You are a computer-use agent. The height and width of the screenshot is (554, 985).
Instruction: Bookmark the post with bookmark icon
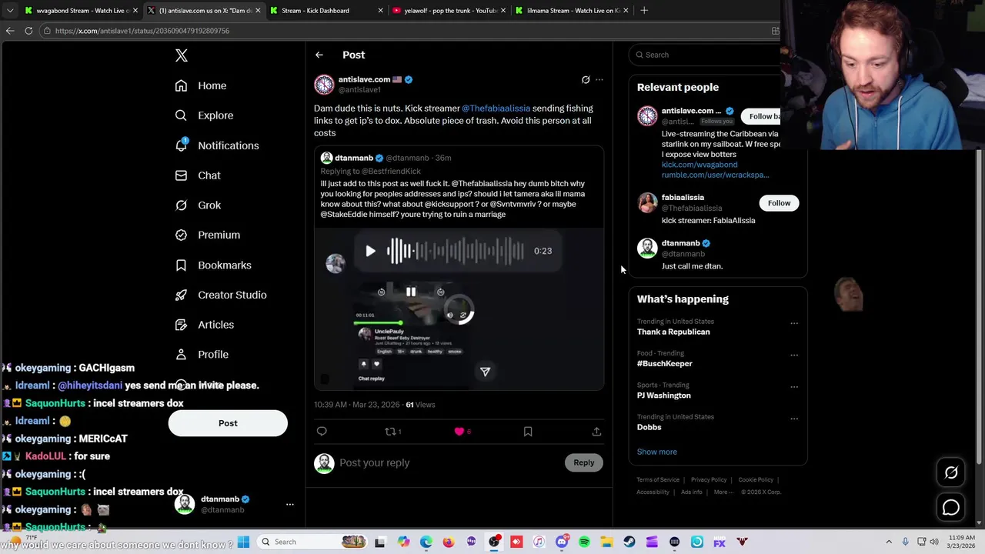click(528, 432)
